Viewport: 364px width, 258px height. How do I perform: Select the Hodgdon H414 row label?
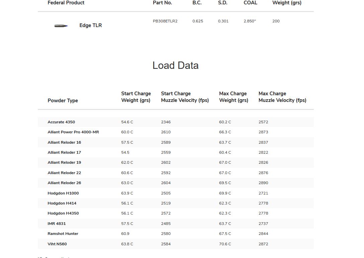tap(62, 203)
